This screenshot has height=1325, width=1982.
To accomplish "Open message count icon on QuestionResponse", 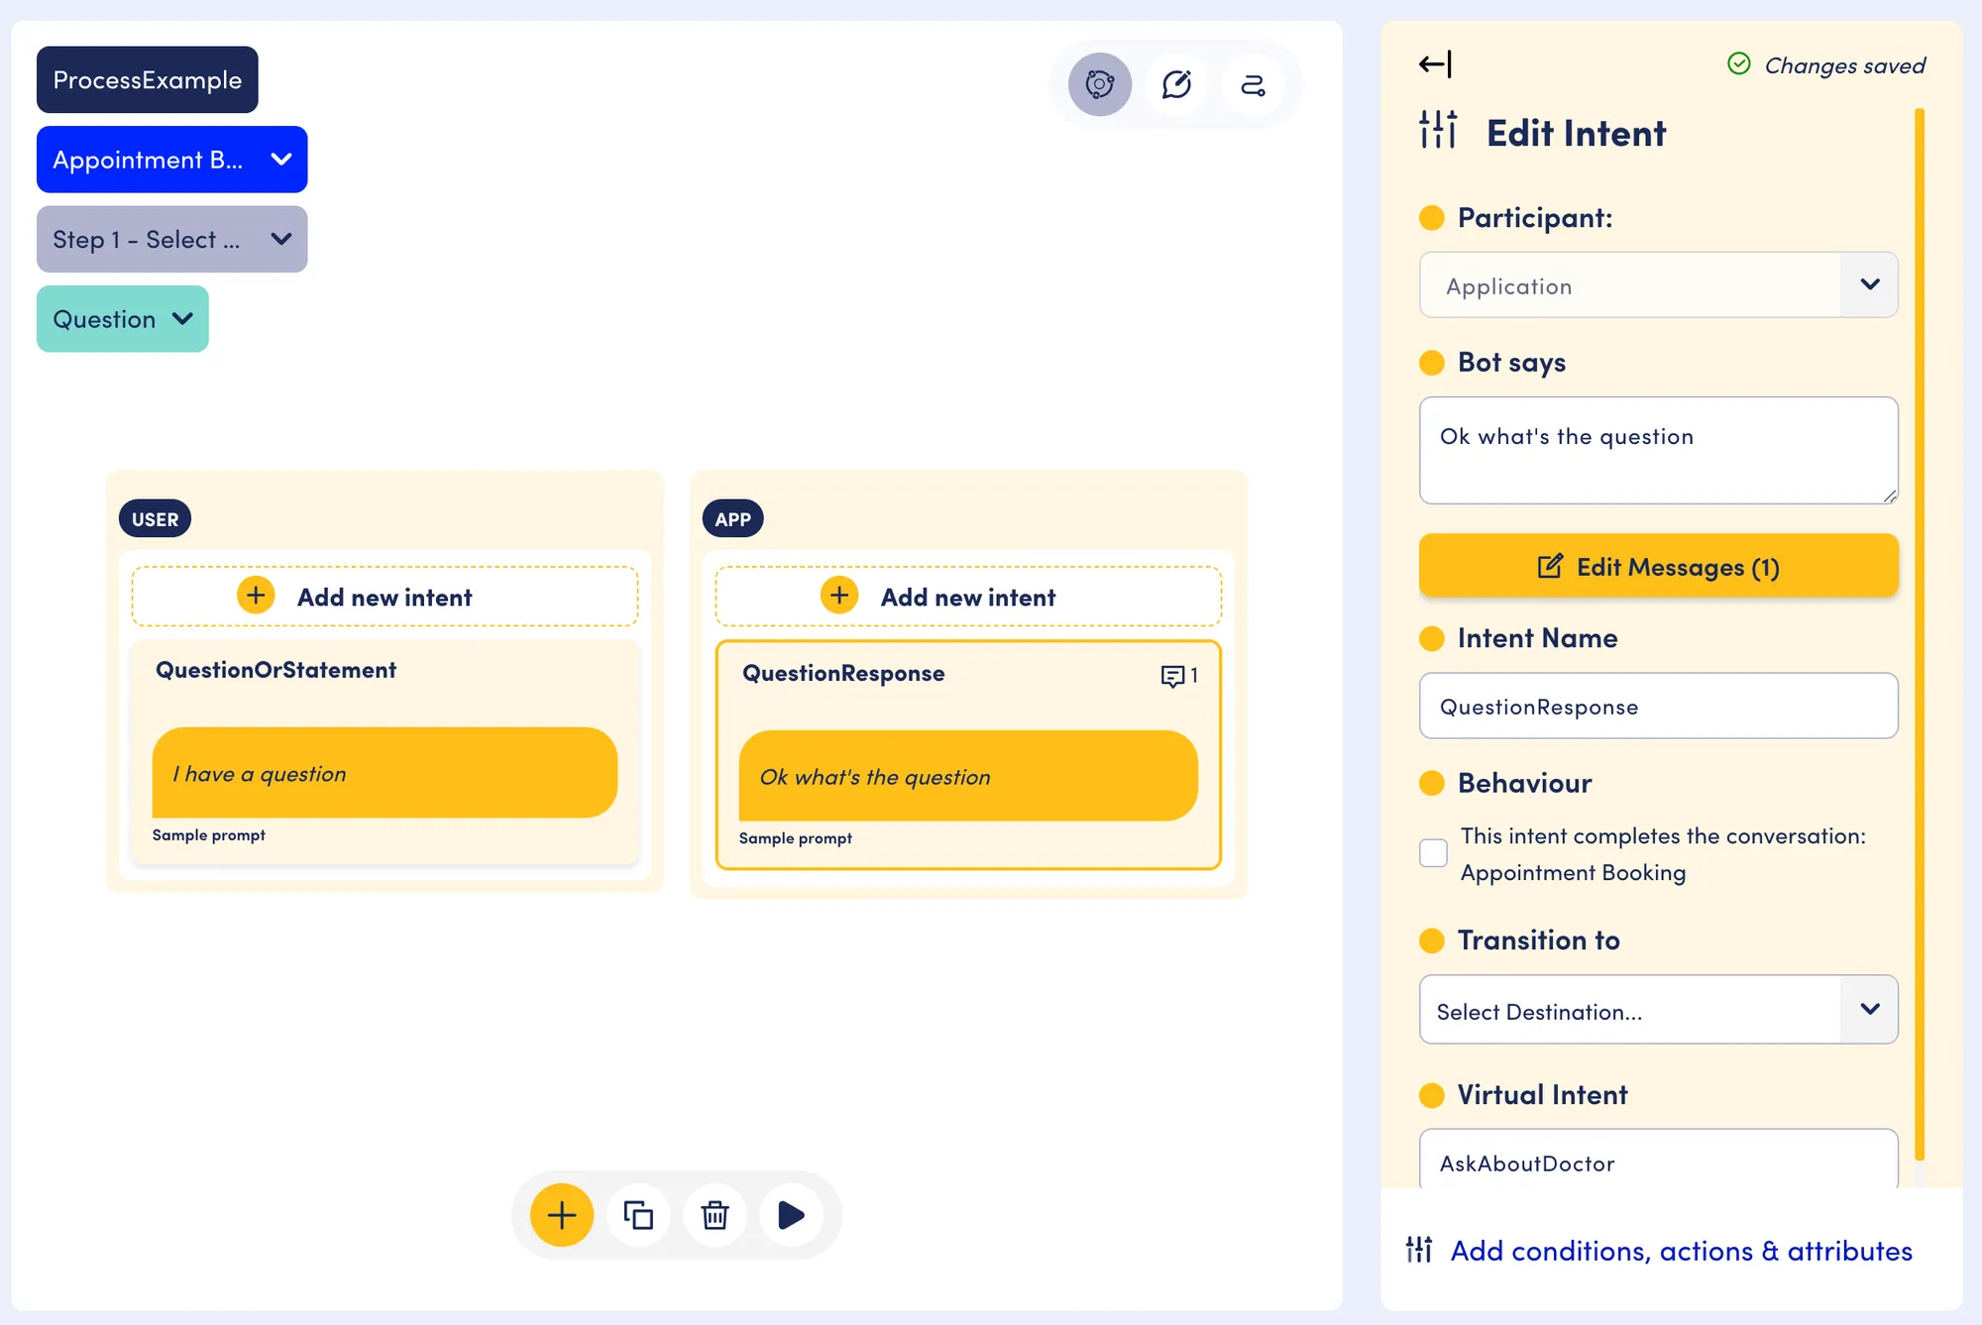I will pyautogui.click(x=1179, y=676).
